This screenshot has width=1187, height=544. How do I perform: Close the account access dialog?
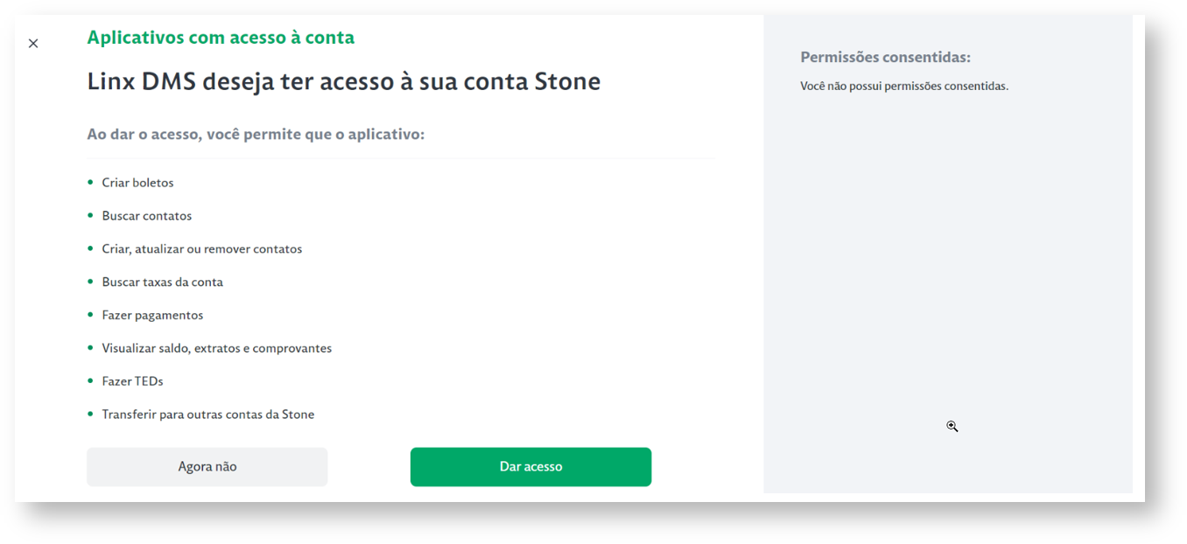pyautogui.click(x=33, y=44)
